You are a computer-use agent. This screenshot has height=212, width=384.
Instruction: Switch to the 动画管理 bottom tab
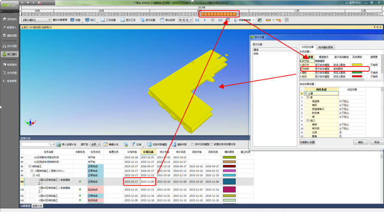click(25, 206)
